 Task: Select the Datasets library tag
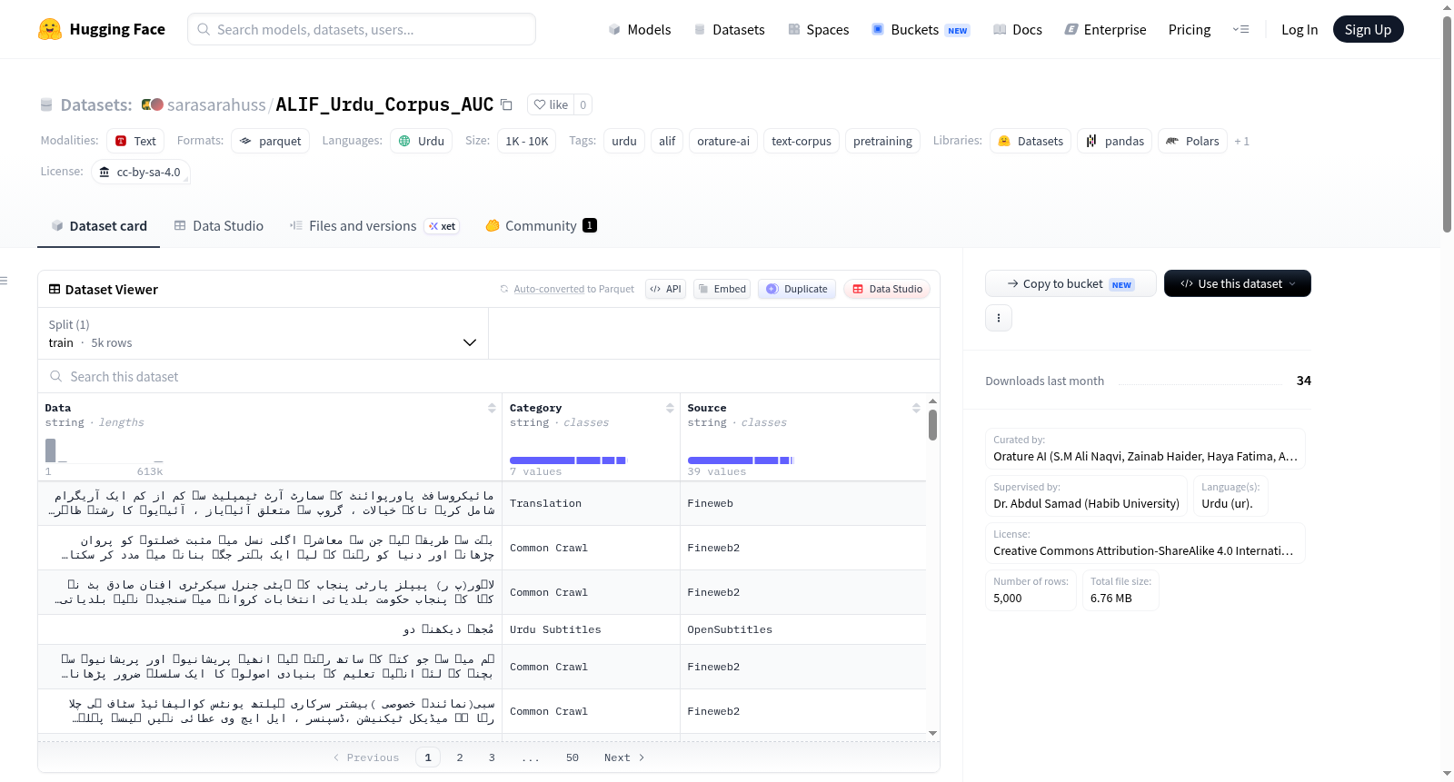click(1031, 141)
